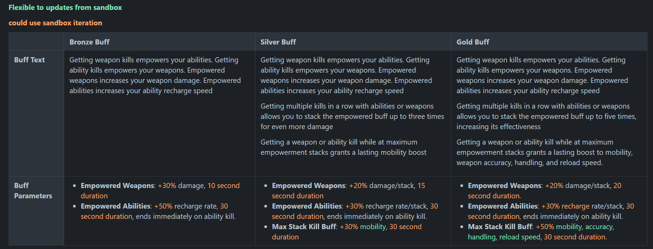This screenshot has width=653, height=249.
Task: Click the Gold Buff column header
Action: coord(473,42)
